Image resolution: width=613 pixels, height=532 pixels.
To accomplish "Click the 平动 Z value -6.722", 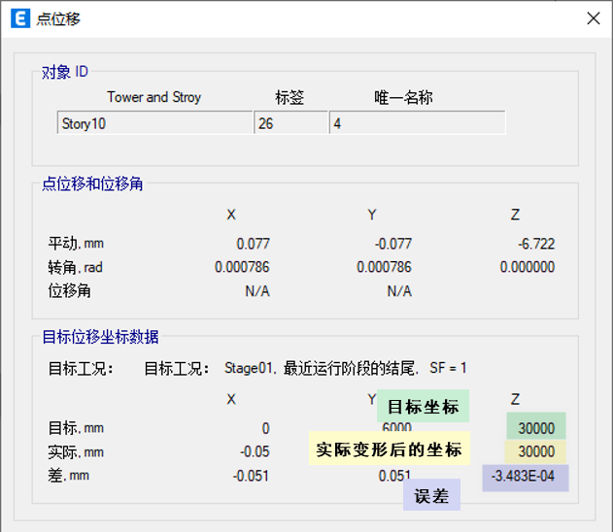I will [x=532, y=244].
